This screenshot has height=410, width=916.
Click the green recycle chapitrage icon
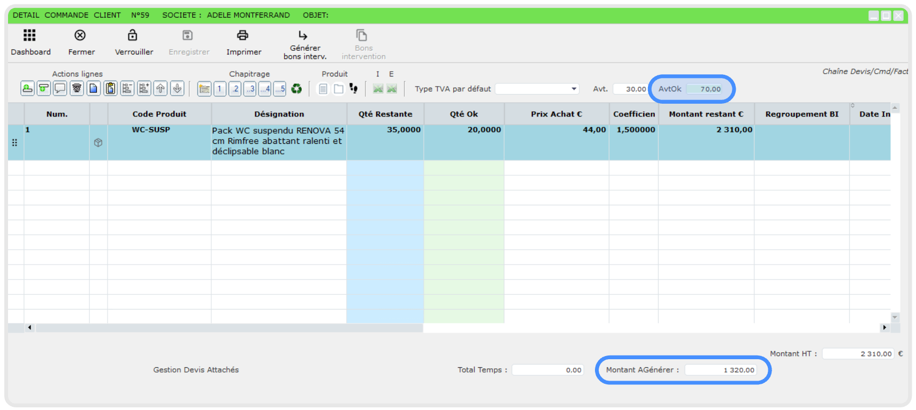(296, 89)
